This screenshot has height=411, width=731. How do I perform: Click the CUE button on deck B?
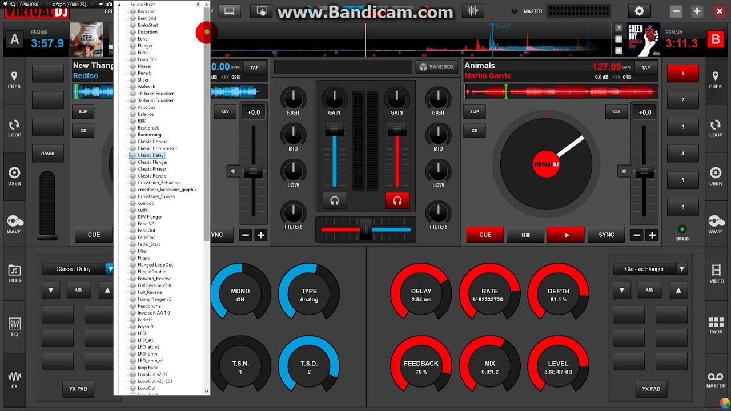click(x=485, y=235)
